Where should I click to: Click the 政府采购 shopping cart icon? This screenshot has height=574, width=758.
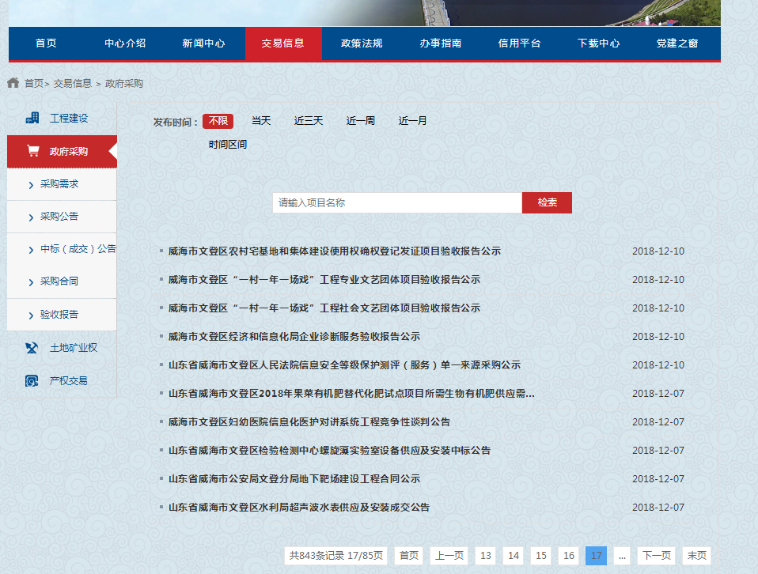pyautogui.click(x=32, y=151)
